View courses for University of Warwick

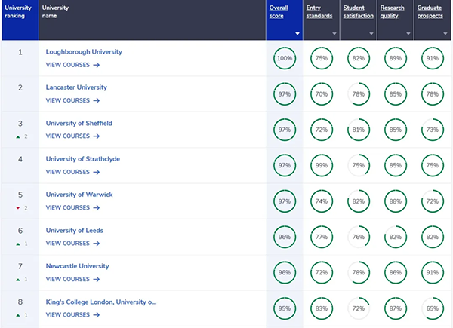72,207
